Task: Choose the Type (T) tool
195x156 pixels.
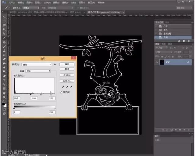Action: pos(4,80)
